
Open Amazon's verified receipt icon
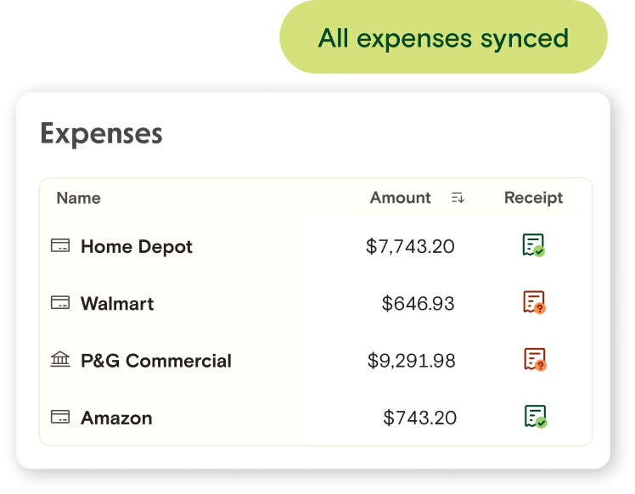coord(534,416)
